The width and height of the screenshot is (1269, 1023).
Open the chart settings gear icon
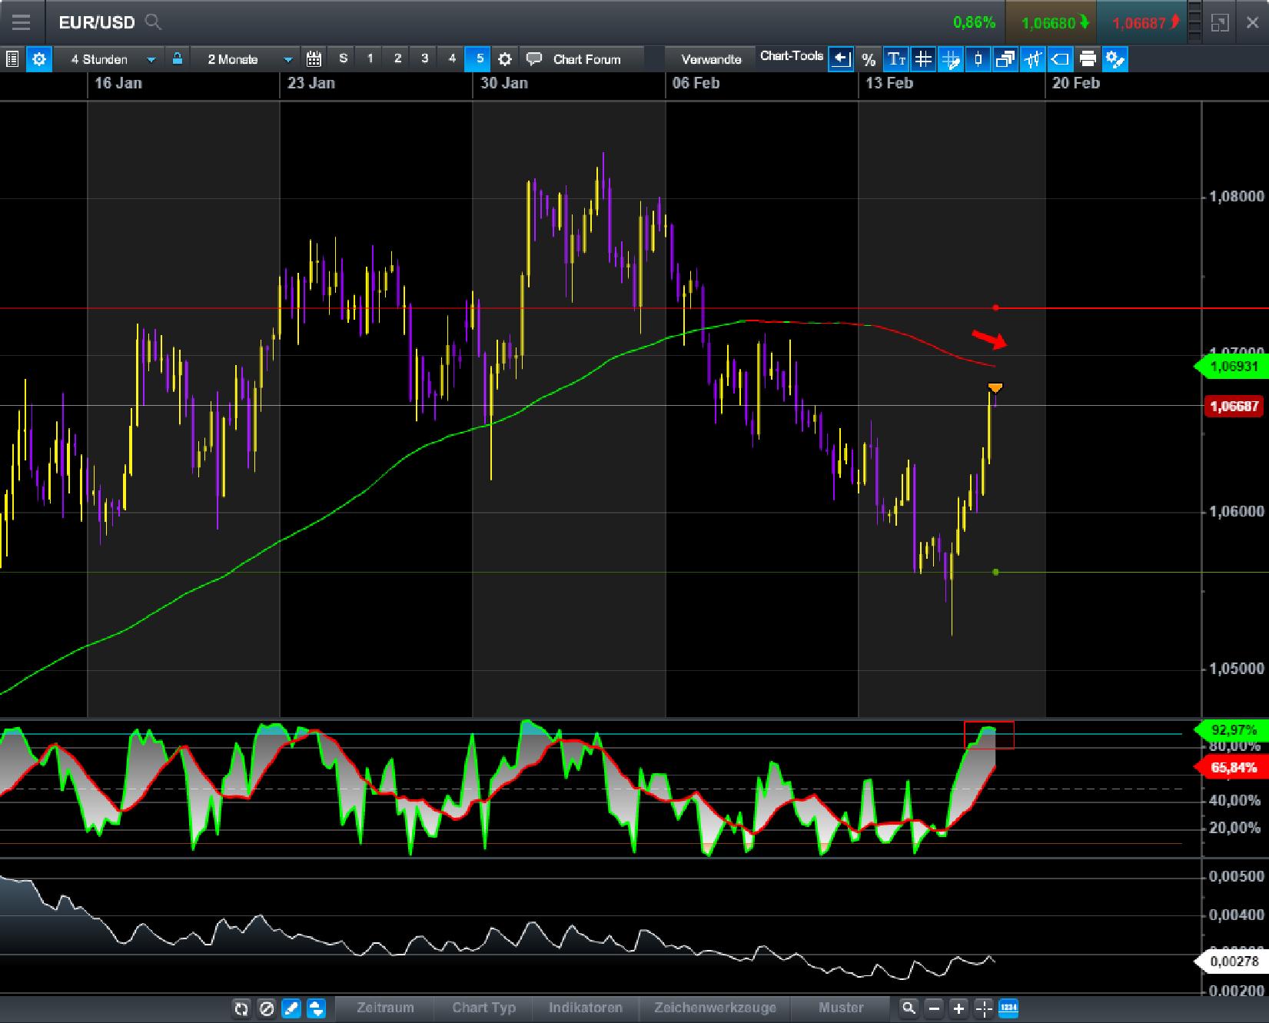click(x=39, y=58)
